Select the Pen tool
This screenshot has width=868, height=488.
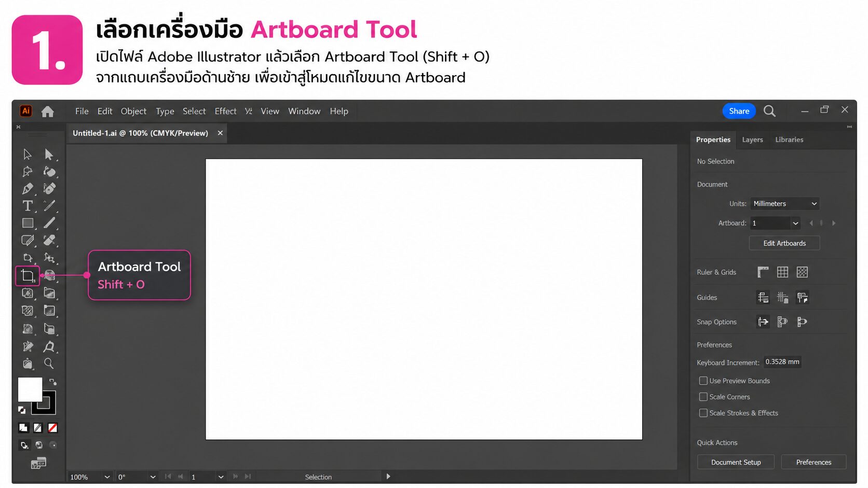tap(28, 189)
